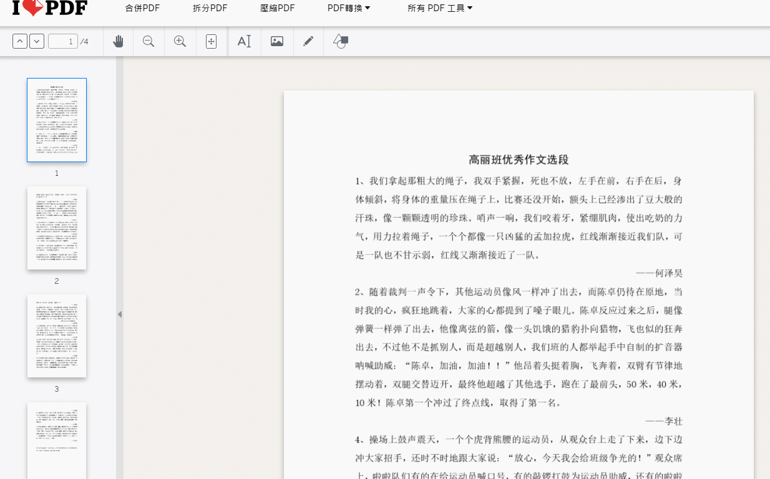Open 拆分PDF tool
Screen dimensions: 770x479
pyautogui.click(x=210, y=8)
